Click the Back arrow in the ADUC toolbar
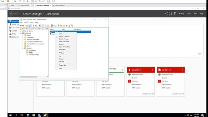 pyautogui.click(x=20, y=26)
